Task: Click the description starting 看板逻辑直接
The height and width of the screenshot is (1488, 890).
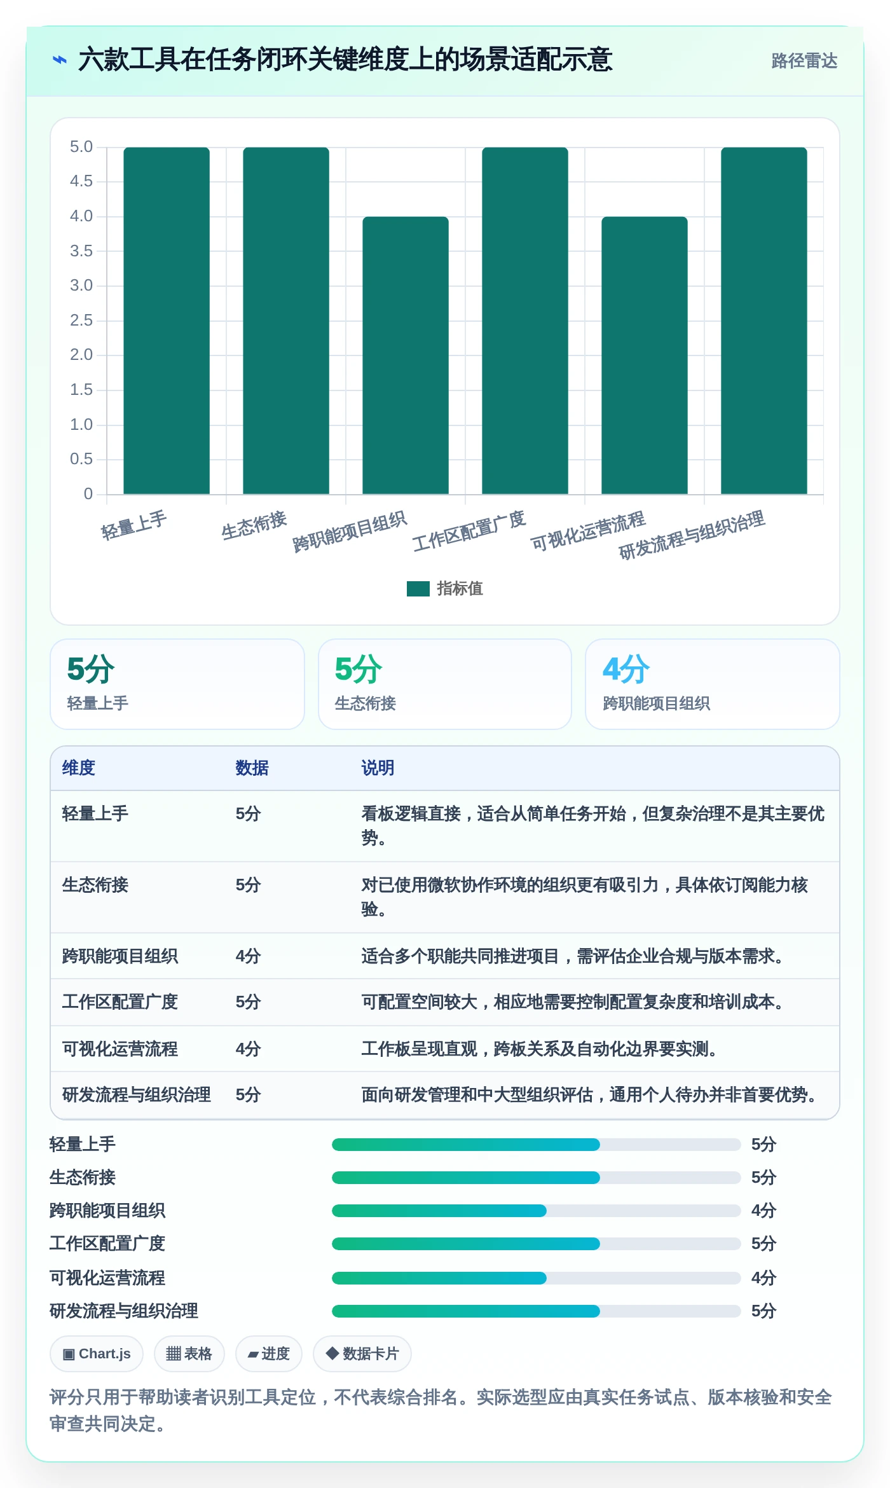Action: pyautogui.click(x=592, y=826)
